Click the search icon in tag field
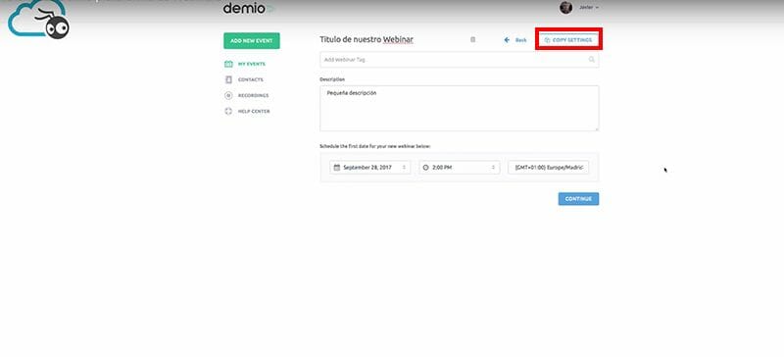This screenshot has height=357, width=784. click(x=592, y=60)
